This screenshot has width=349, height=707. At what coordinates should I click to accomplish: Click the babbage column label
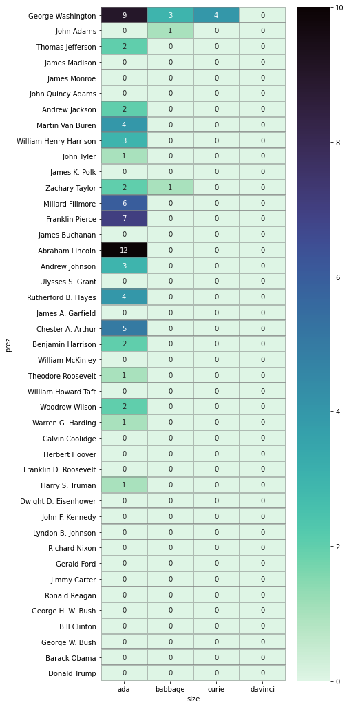(171, 690)
